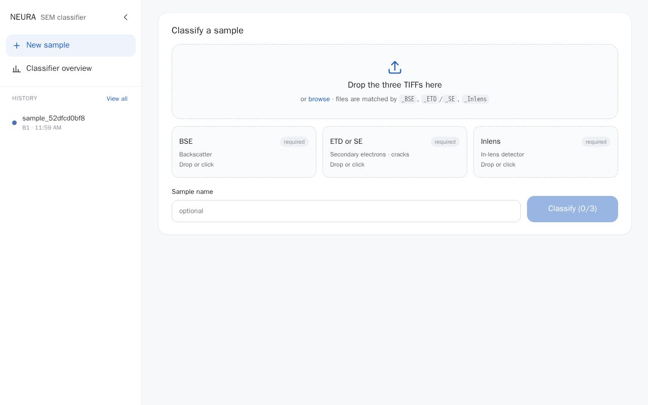
Task: Click the required badge in ETD or SE slot
Action: (x=445, y=142)
